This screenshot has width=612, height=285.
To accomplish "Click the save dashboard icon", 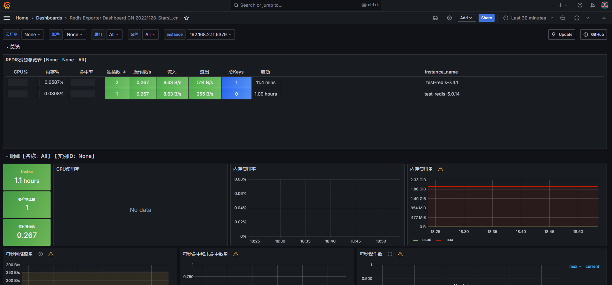I will coord(435,18).
